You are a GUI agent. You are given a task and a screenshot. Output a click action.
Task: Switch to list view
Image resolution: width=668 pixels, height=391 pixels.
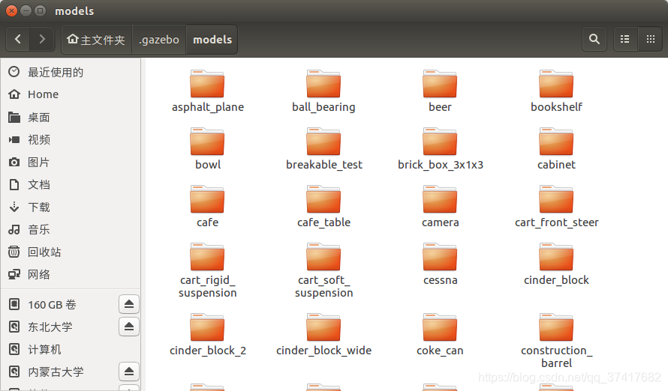click(625, 40)
